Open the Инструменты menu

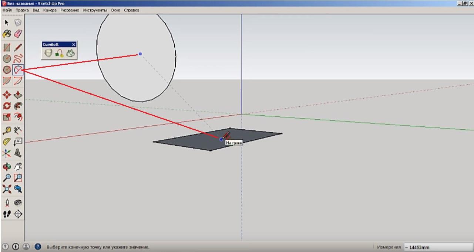click(x=95, y=10)
